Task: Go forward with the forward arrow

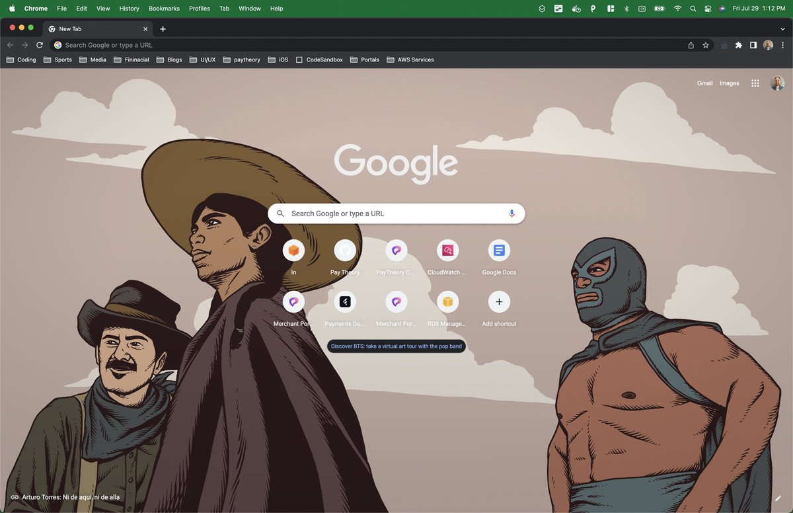Action: coord(24,45)
